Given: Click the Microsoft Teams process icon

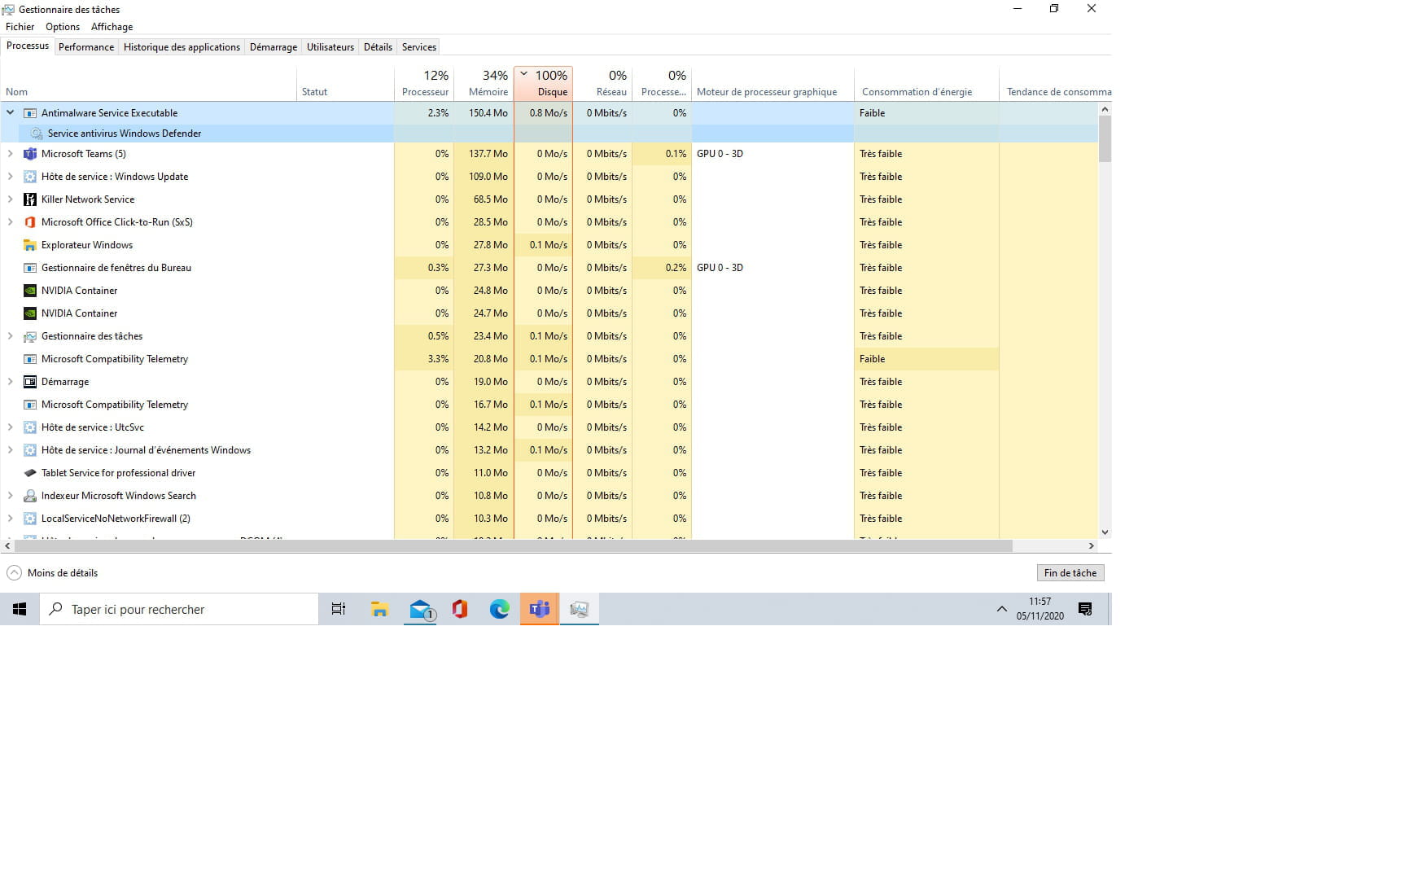Looking at the screenshot, I should (x=30, y=154).
